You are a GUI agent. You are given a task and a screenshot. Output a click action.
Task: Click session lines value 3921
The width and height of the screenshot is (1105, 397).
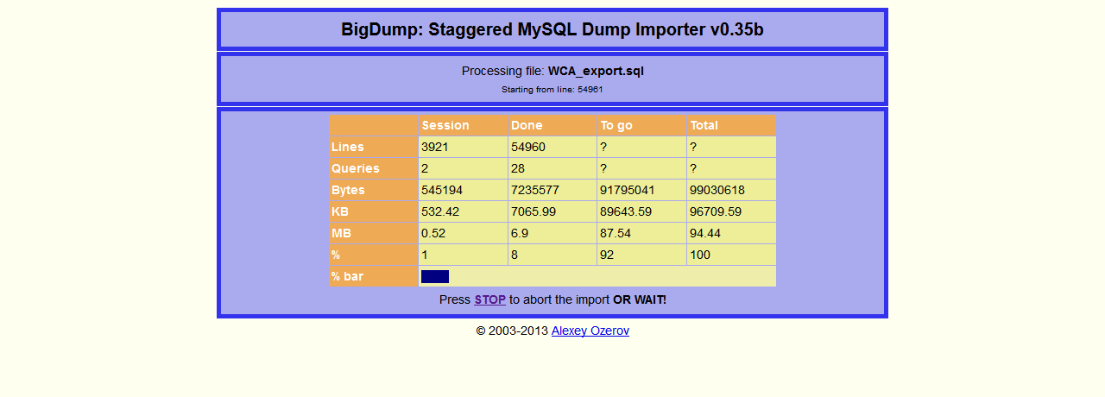[x=435, y=147]
